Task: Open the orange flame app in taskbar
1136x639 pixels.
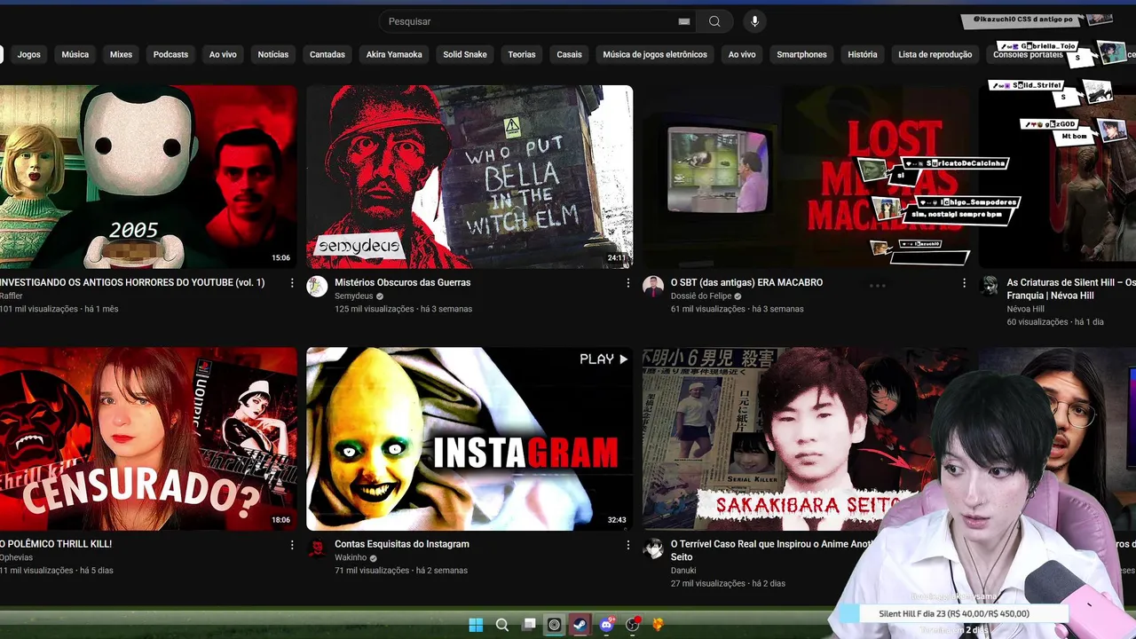Action: click(658, 625)
